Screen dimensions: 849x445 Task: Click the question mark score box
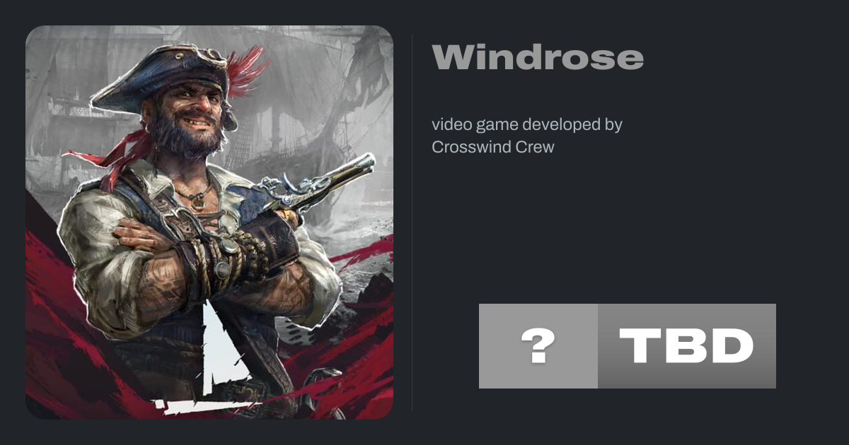tap(538, 346)
